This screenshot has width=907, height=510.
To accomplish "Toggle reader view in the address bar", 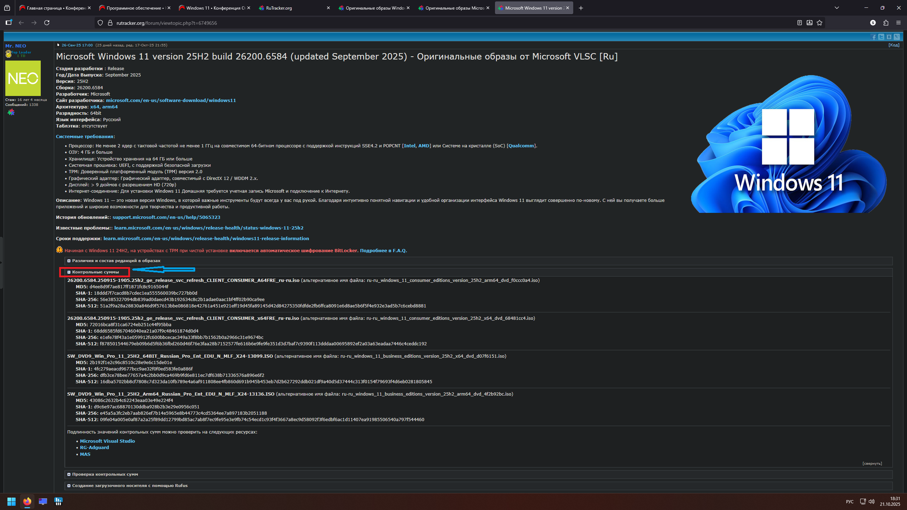I will [x=800, y=23].
